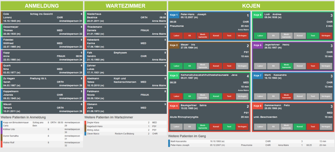Select the Koje 5 label

(258, 15)
